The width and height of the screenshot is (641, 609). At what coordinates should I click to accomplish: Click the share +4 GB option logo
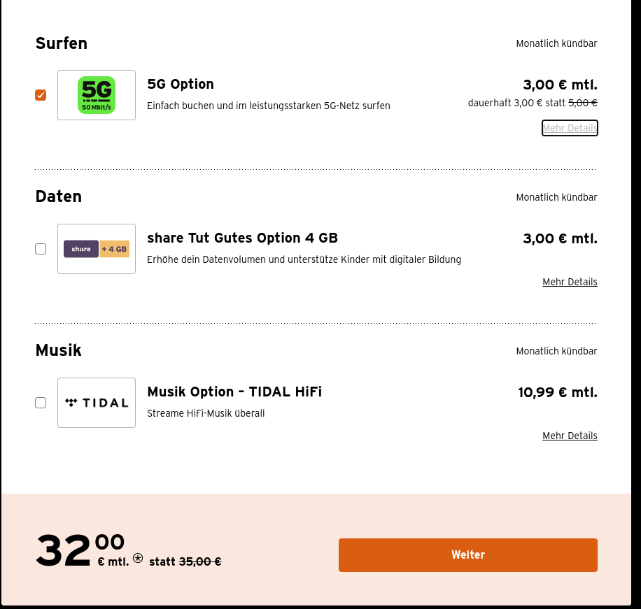(97, 249)
